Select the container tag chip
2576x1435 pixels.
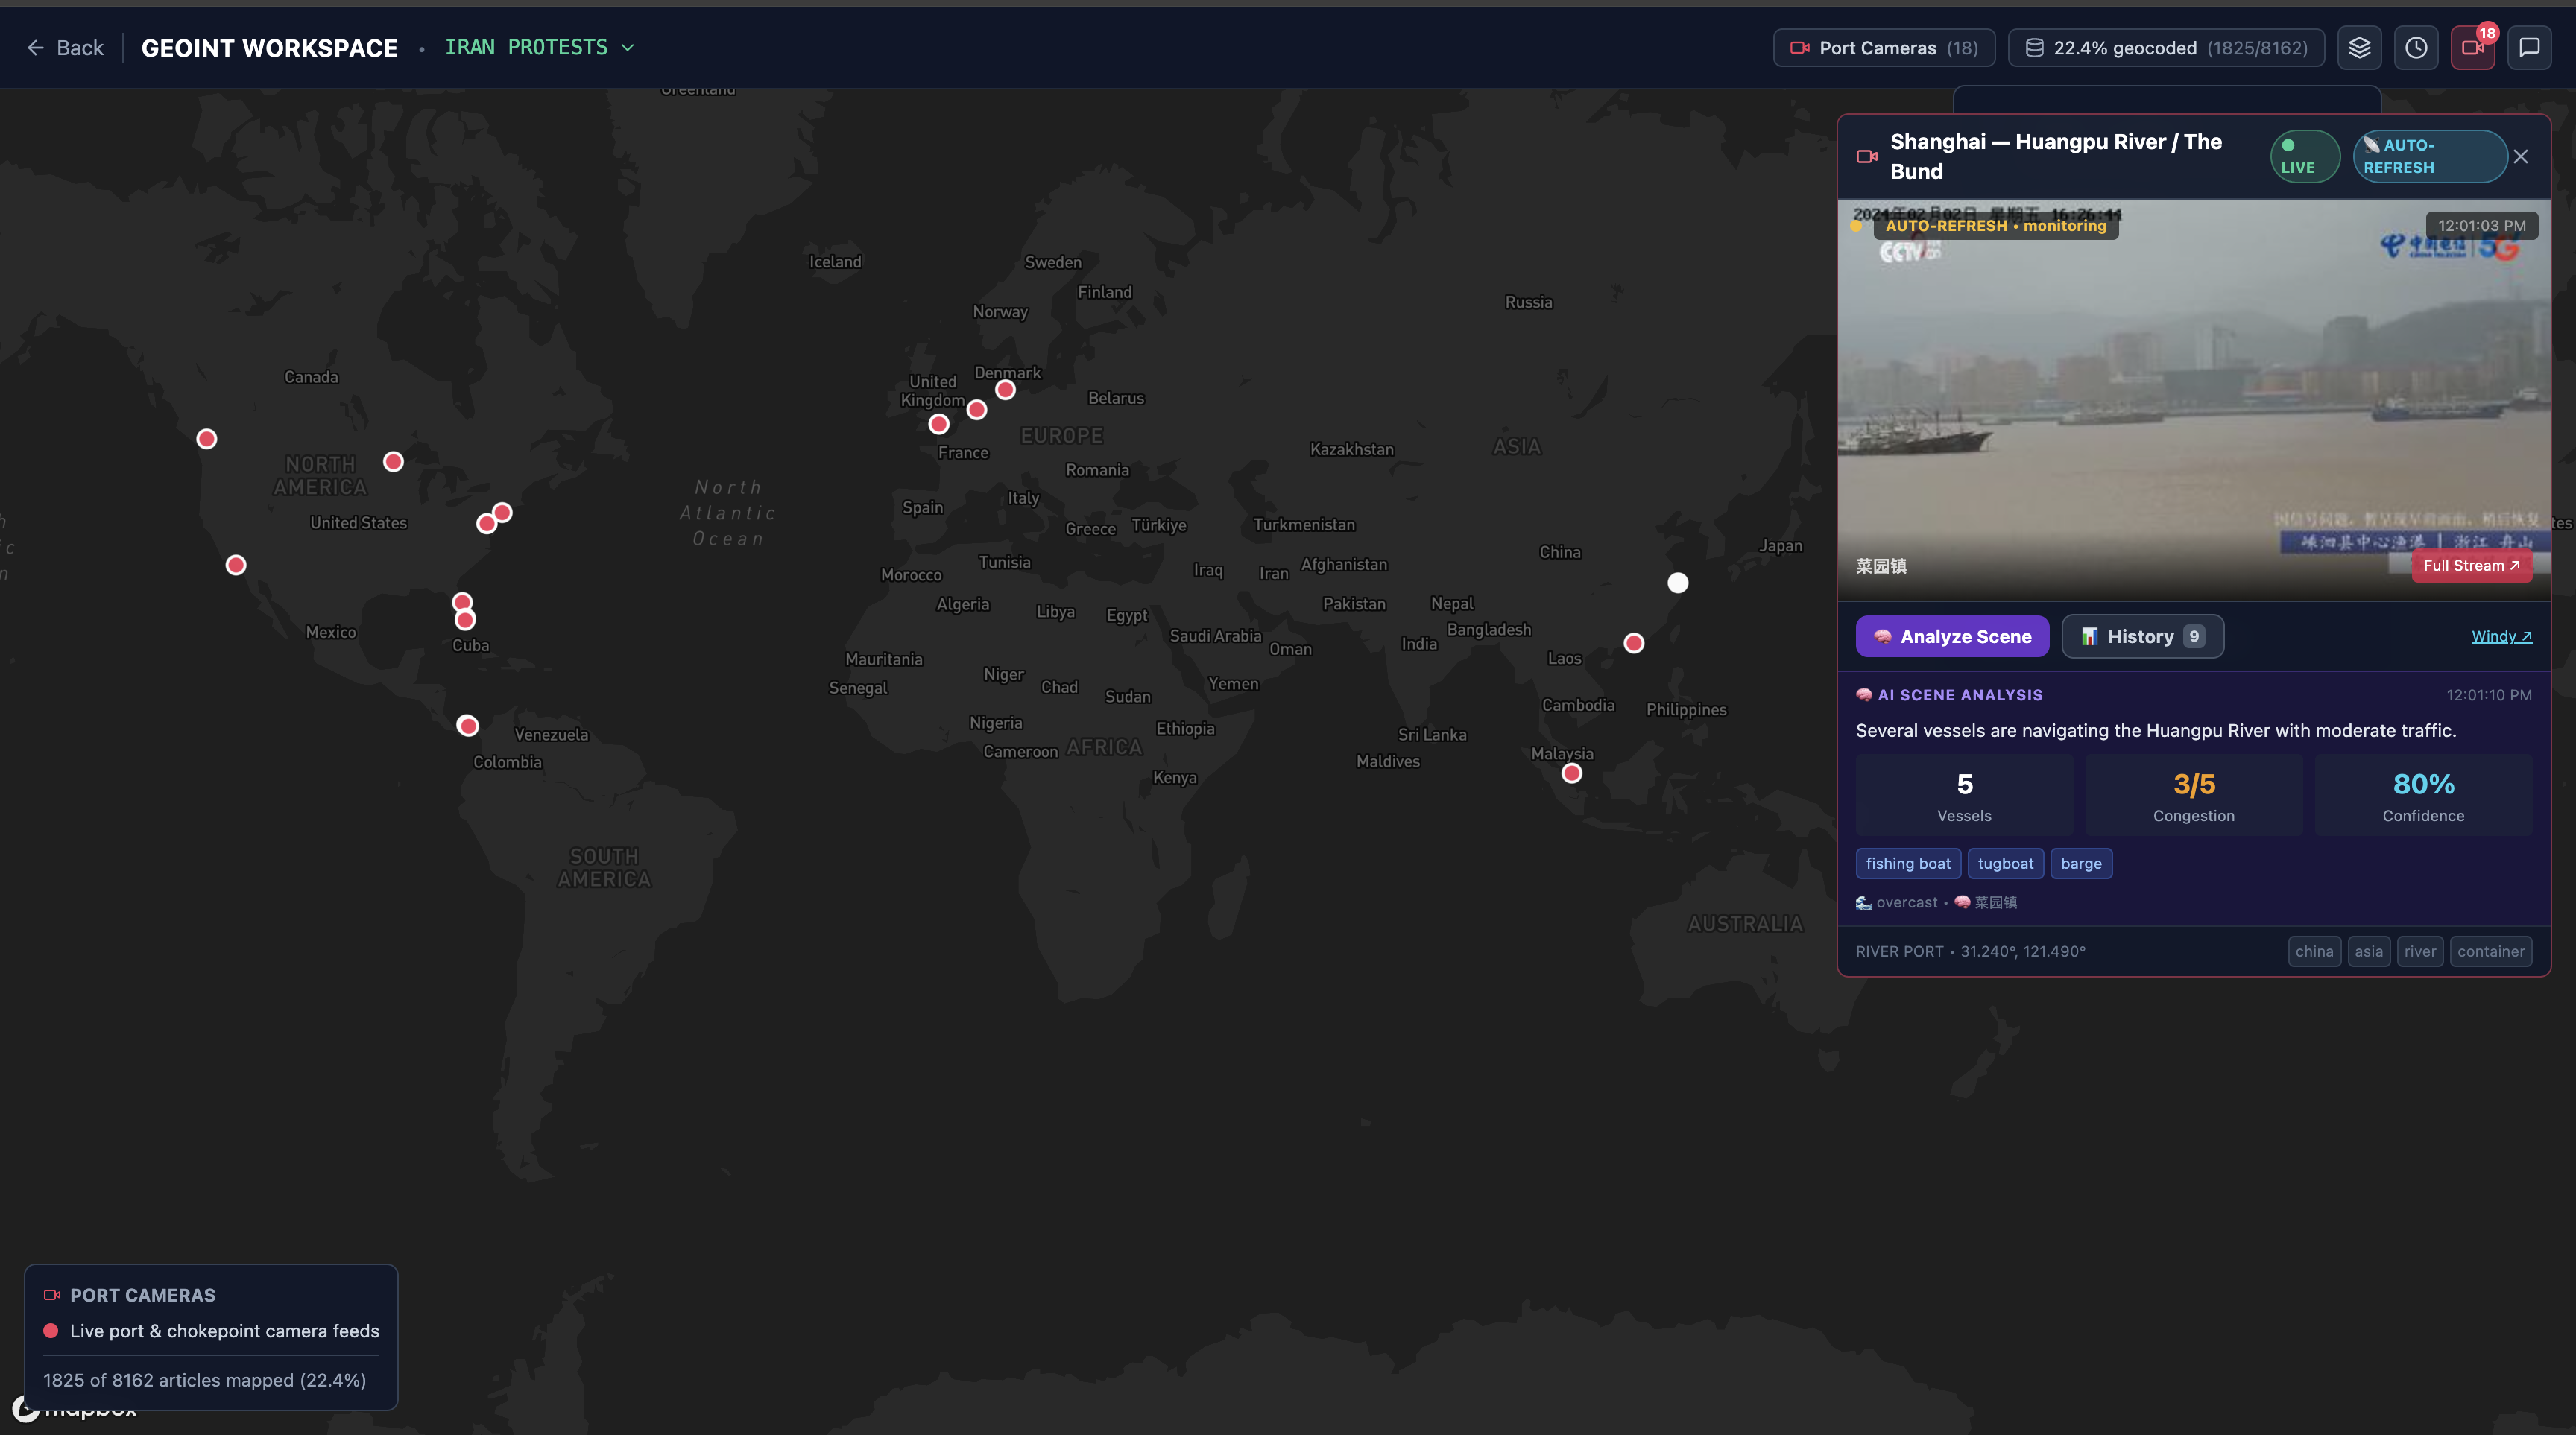click(2490, 951)
